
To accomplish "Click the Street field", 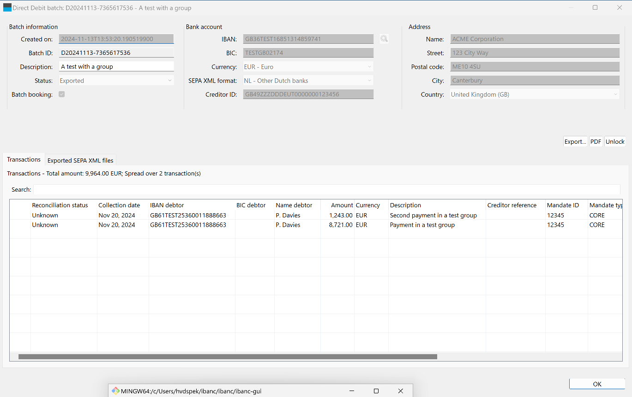I will 535,53.
